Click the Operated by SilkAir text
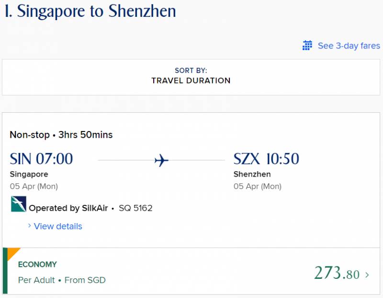Image resolution: width=383 pixels, height=298 pixels. tap(68, 208)
